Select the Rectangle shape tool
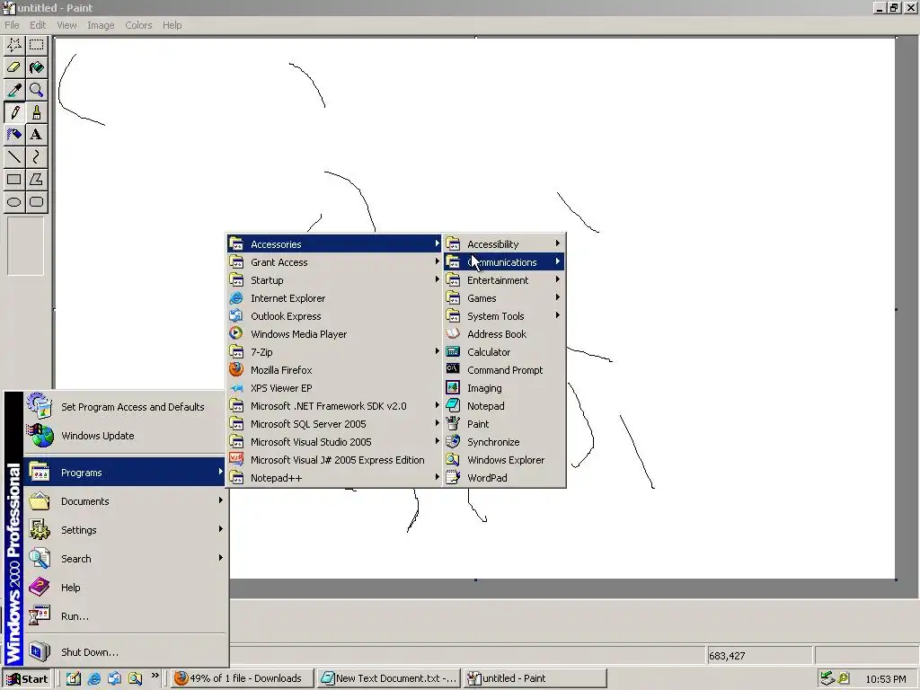 coord(14,179)
